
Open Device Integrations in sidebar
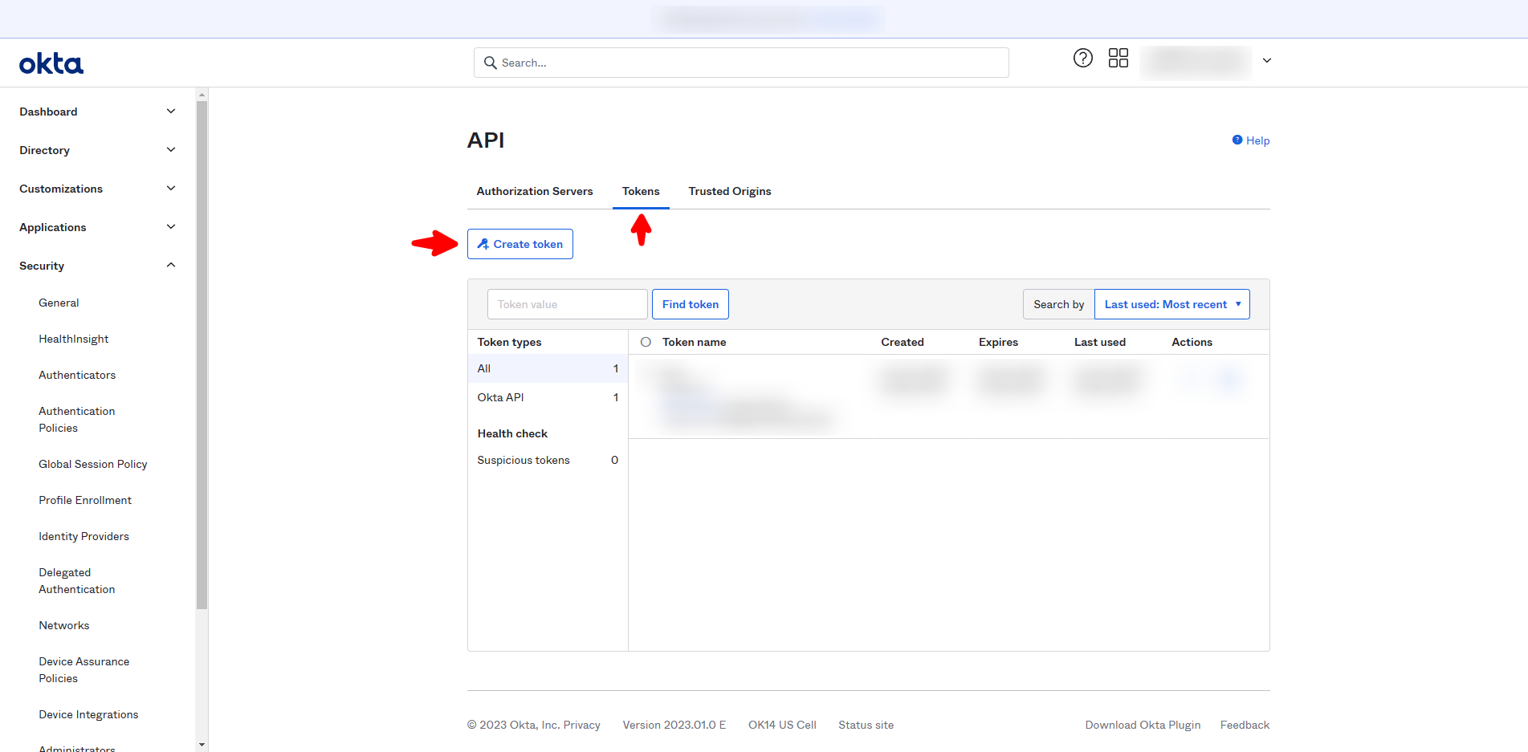coord(88,714)
